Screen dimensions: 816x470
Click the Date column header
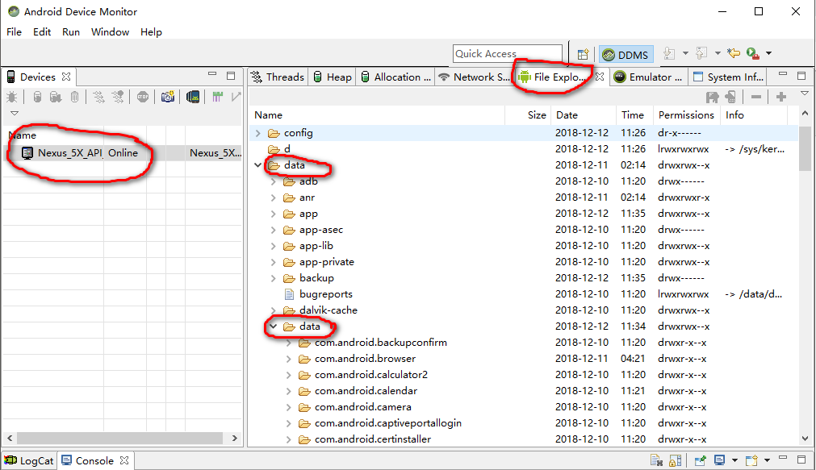(584, 115)
